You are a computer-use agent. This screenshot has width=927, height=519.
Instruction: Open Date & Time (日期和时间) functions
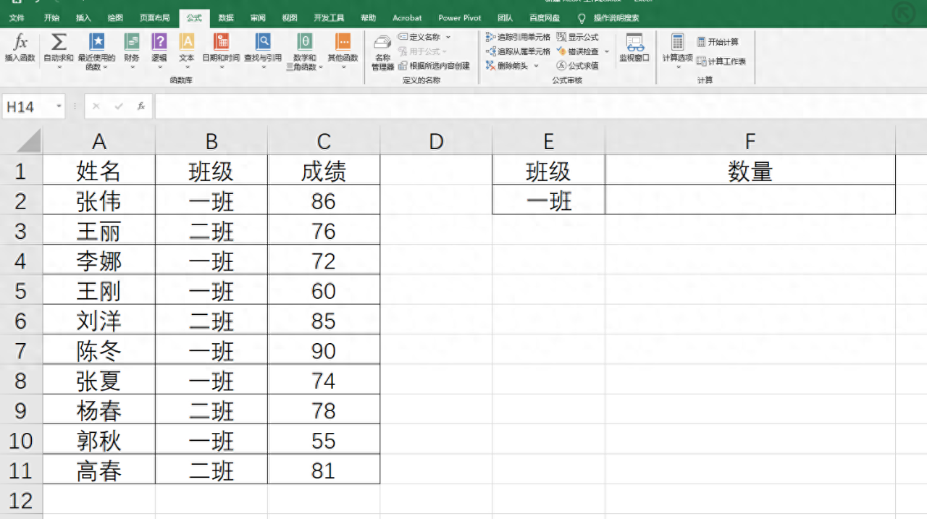click(x=221, y=51)
